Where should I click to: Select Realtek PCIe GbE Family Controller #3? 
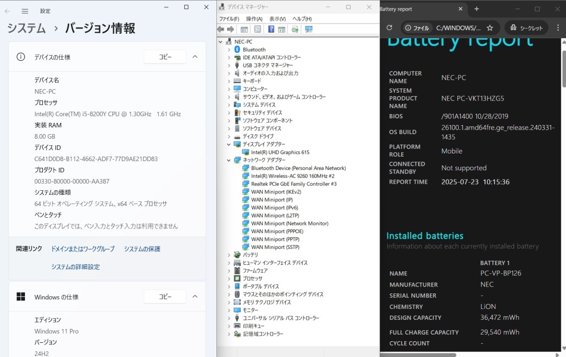(x=294, y=184)
